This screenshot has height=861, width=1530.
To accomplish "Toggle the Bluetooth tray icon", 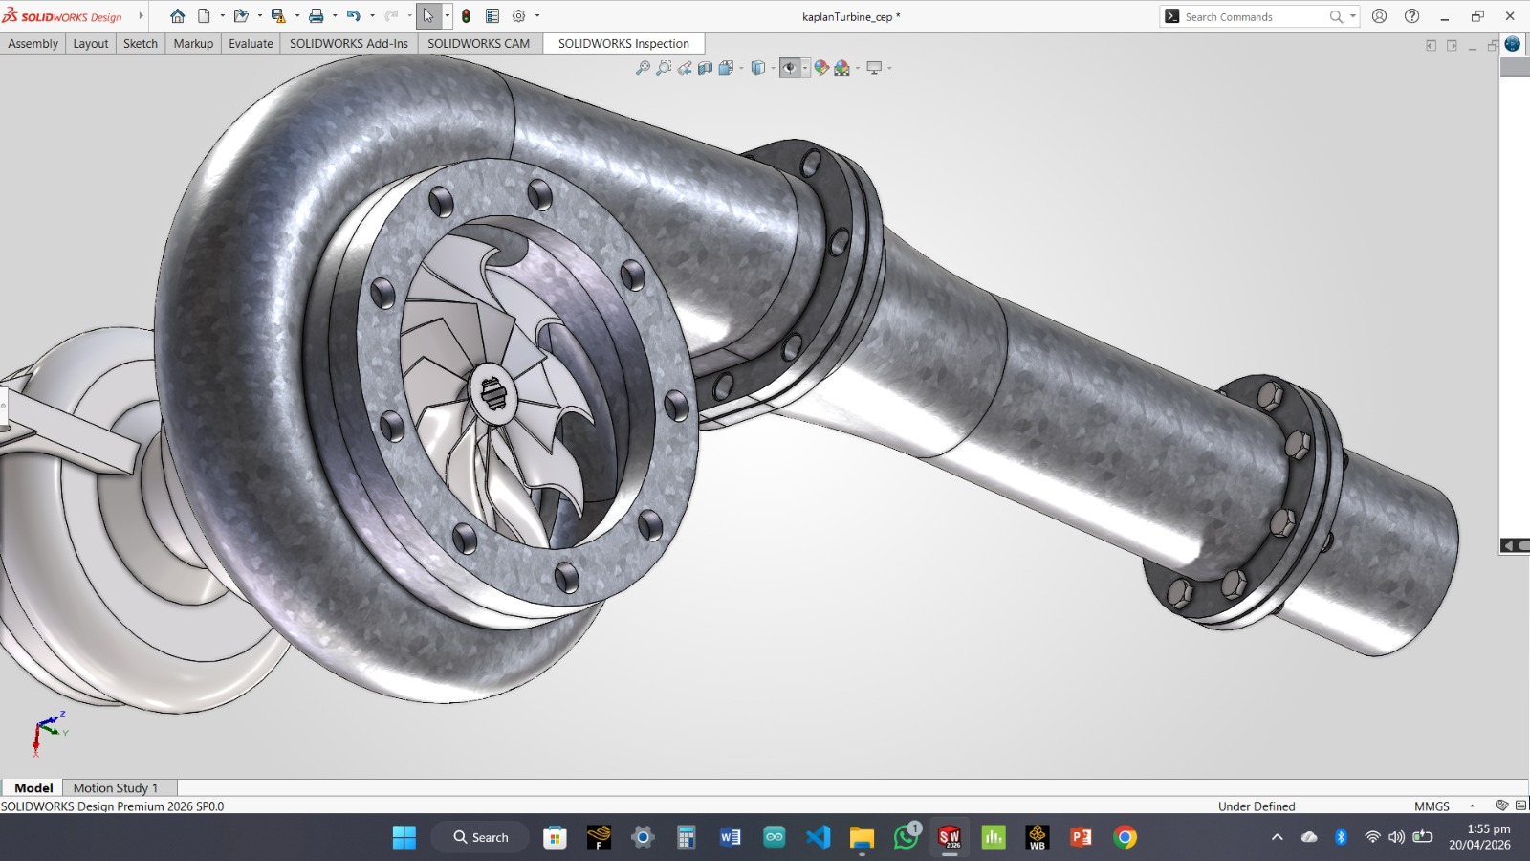I will [1341, 837].
